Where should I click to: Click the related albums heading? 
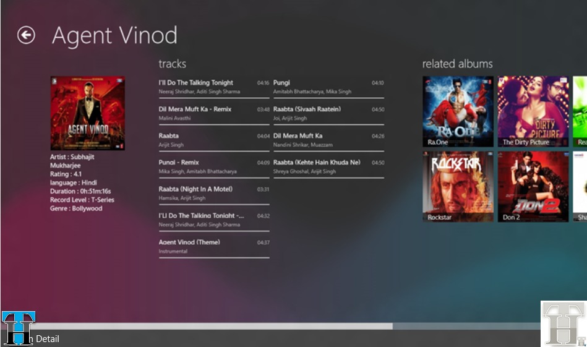point(458,64)
